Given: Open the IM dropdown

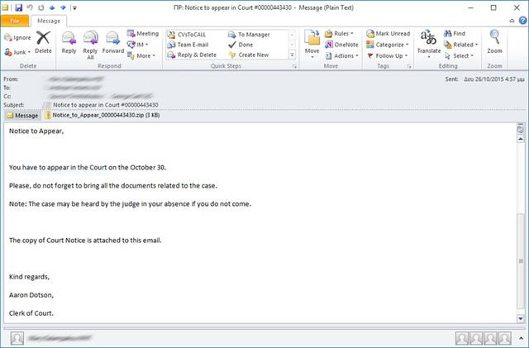Looking at the screenshot, I should pyautogui.click(x=138, y=45).
